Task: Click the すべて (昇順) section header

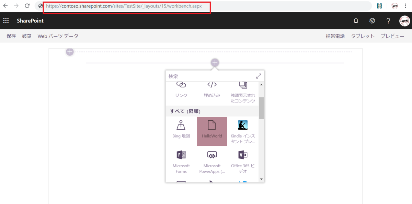Action: [x=212, y=111]
